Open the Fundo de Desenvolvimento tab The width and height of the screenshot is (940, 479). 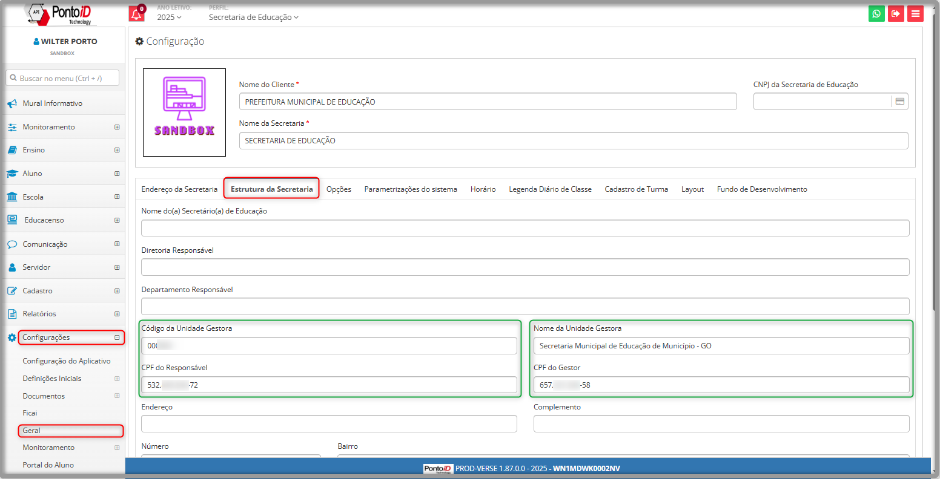[x=761, y=189]
